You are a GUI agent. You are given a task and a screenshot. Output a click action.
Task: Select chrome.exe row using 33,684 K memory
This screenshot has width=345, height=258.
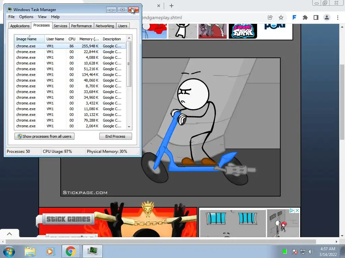[70, 92]
